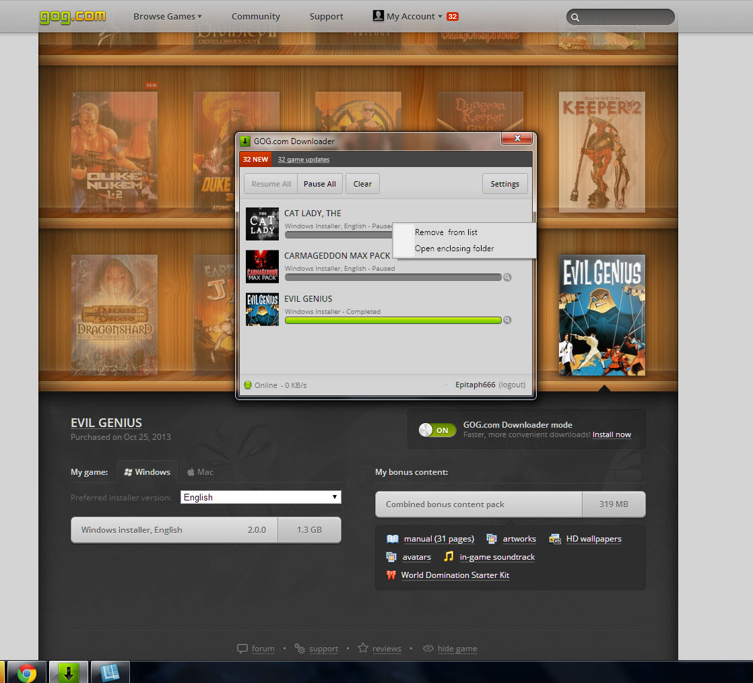This screenshot has height=683, width=753.
Task: Download Windows installer, English 2.0.0
Action: coord(206,530)
